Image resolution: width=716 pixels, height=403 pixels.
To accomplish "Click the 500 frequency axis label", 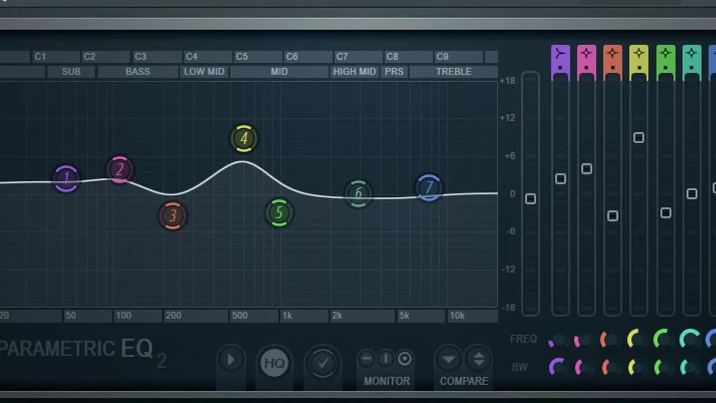I will (x=239, y=316).
